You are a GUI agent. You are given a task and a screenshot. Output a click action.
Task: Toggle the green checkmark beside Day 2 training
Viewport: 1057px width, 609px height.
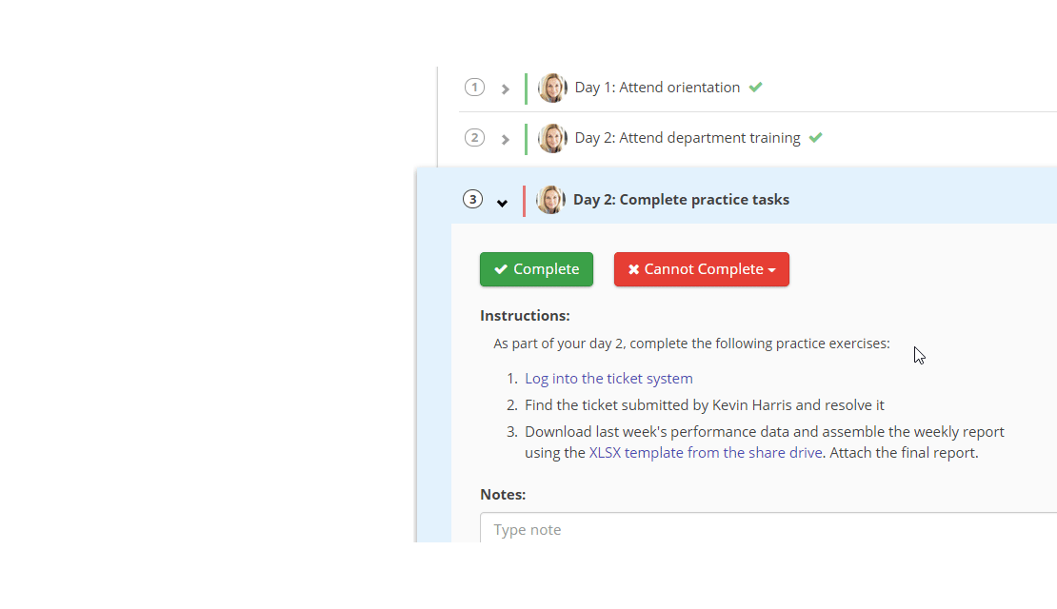tap(815, 137)
